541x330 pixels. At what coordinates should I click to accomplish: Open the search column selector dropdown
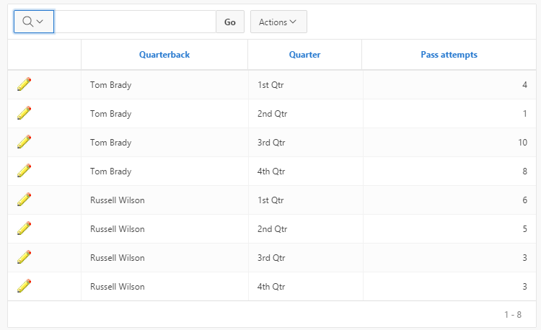tap(34, 22)
